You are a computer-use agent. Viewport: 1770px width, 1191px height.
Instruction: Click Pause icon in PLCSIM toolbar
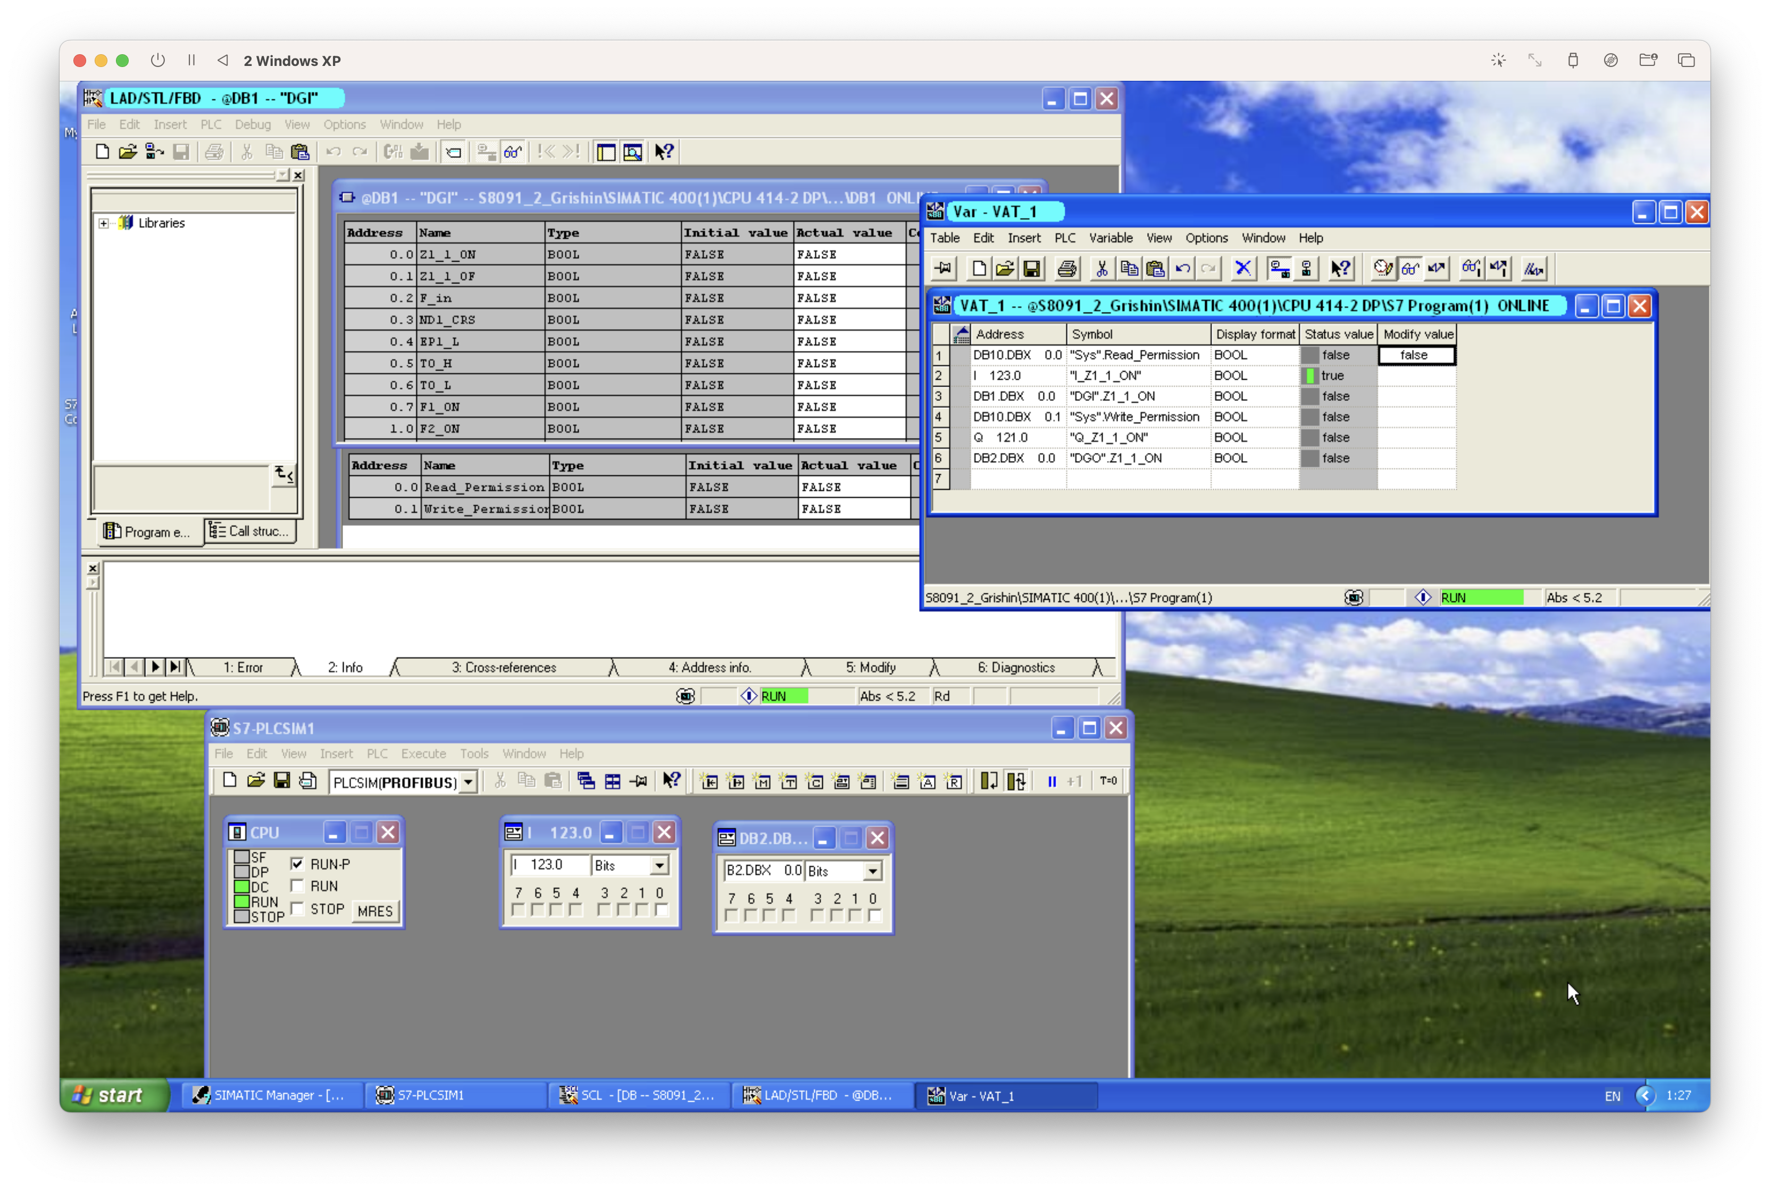click(1052, 781)
